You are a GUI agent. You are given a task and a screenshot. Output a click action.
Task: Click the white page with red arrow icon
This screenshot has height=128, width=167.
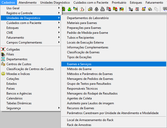coord(137,9)
